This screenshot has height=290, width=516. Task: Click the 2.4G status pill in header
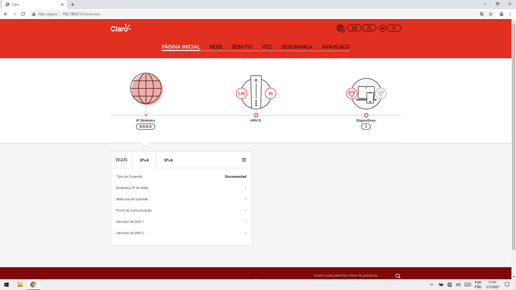pos(354,28)
